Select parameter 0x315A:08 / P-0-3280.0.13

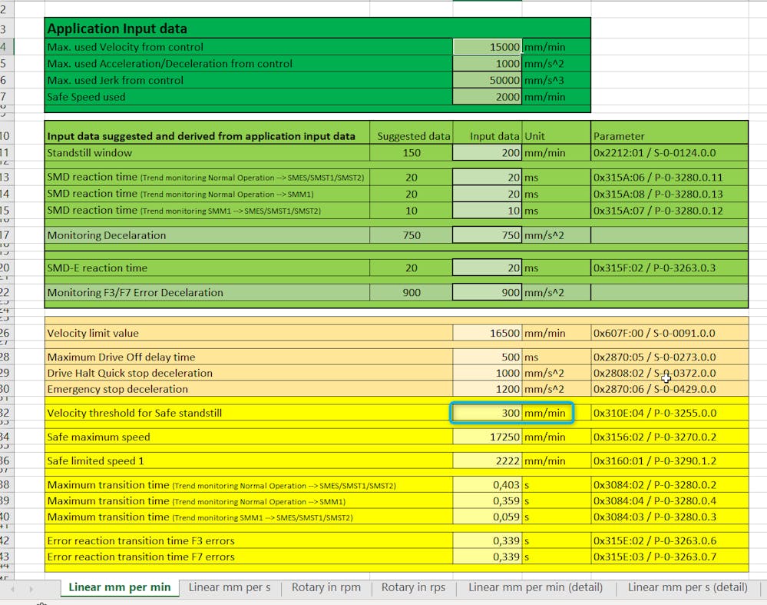[x=669, y=194]
